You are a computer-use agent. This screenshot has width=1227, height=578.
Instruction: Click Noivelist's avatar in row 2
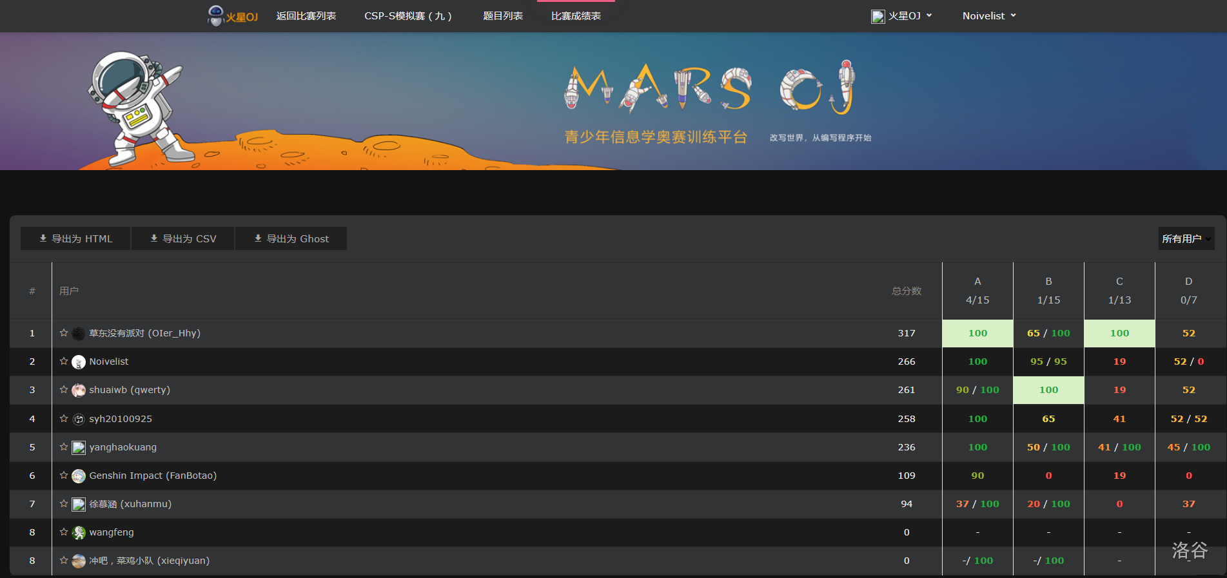(x=79, y=362)
